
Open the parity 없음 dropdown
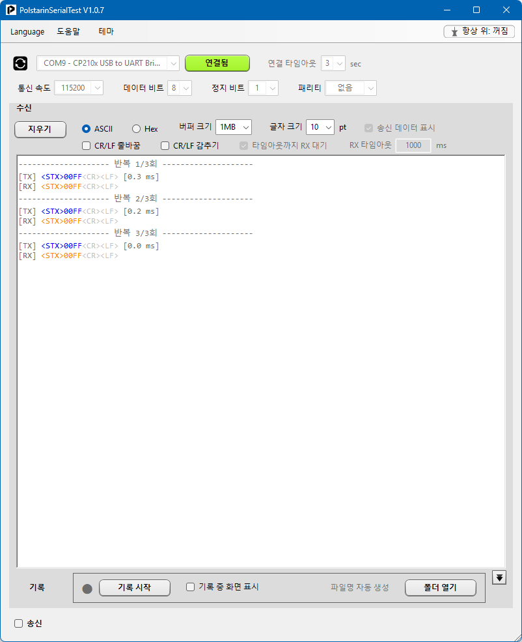[x=351, y=88]
